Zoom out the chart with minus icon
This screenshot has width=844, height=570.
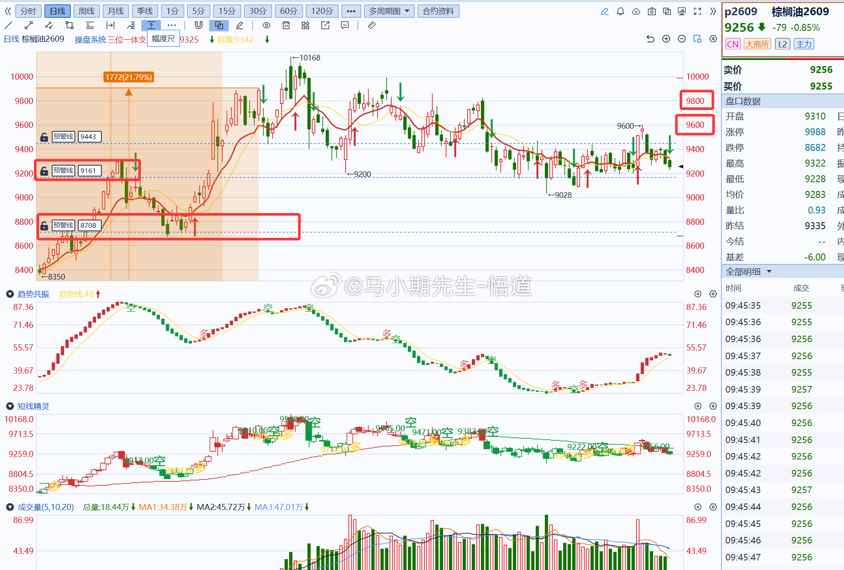click(682, 39)
